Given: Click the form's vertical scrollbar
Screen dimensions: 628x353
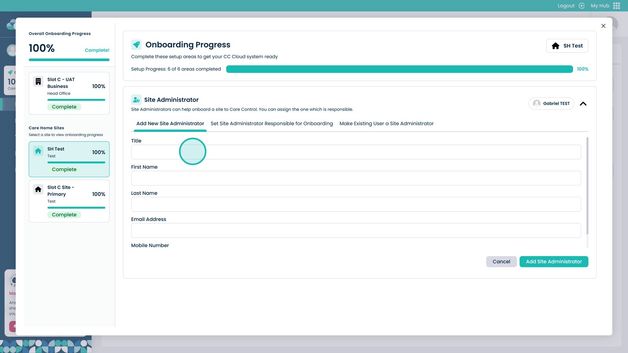Looking at the screenshot, I should tap(587, 186).
